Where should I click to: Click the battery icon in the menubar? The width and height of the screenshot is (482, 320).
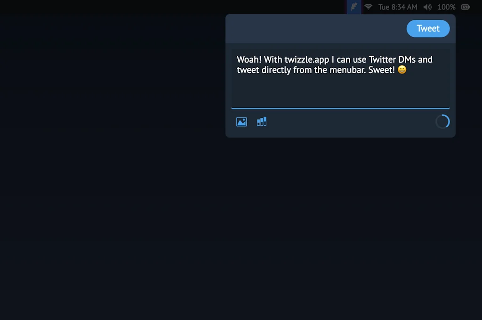pyautogui.click(x=466, y=7)
